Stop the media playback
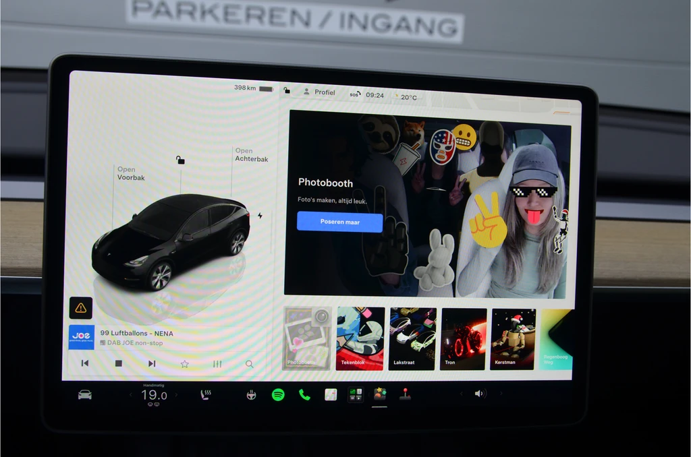 pyautogui.click(x=118, y=364)
